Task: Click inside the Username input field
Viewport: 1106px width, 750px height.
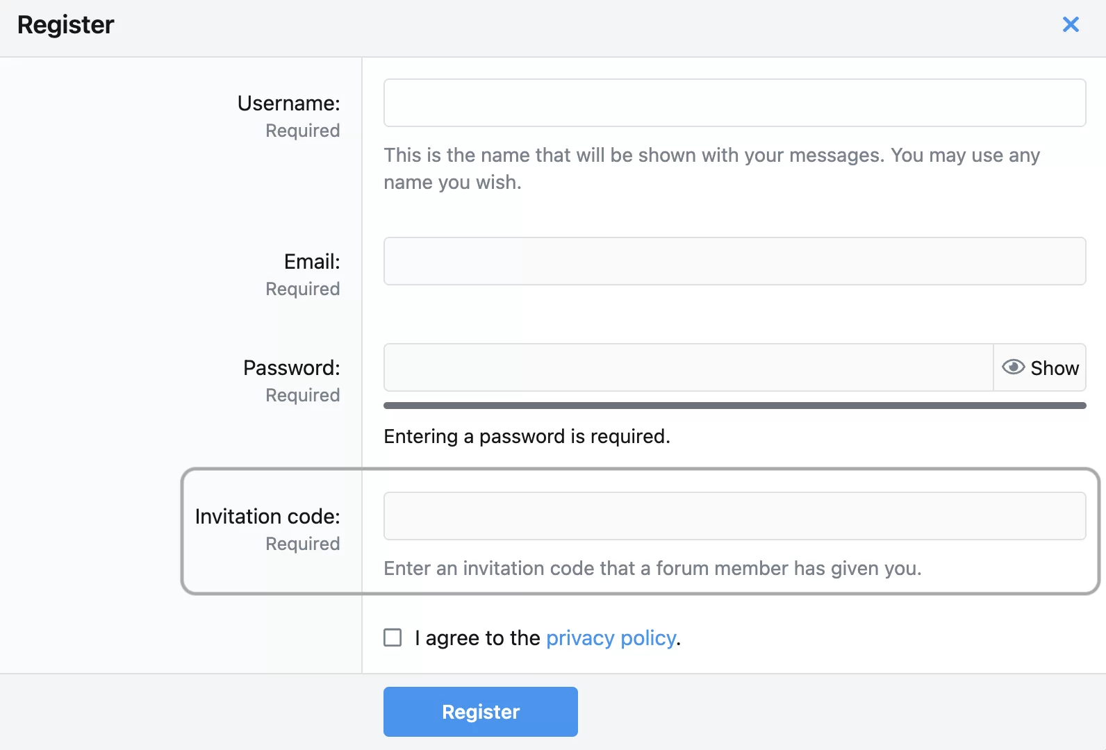Action: pyautogui.click(x=734, y=102)
